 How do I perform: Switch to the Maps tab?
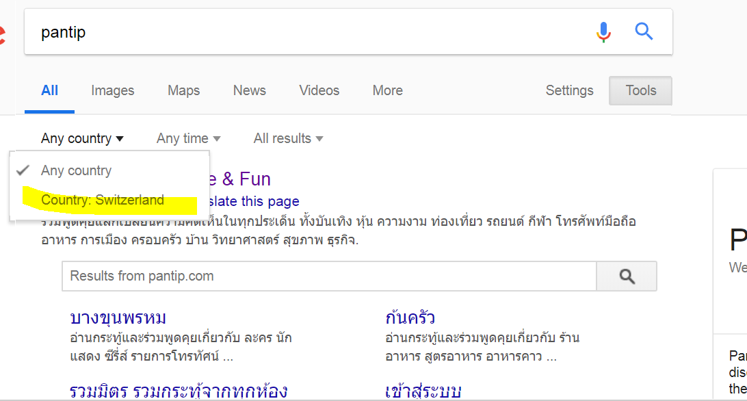coord(183,90)
